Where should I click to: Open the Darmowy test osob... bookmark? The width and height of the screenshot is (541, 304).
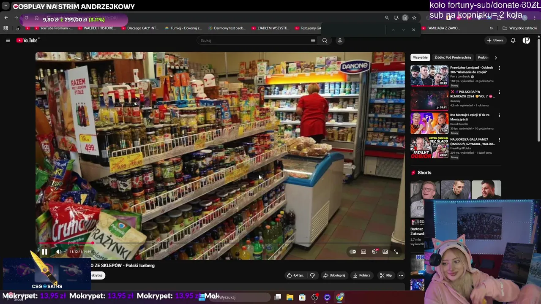[227, 28]
